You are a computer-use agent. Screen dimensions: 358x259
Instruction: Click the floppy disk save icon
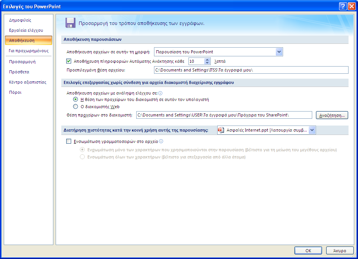(70, 23)
